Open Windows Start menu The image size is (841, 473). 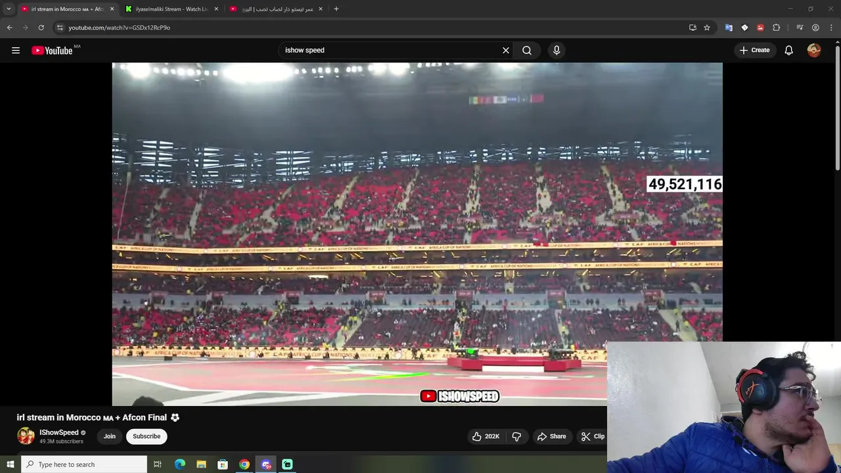10,464
